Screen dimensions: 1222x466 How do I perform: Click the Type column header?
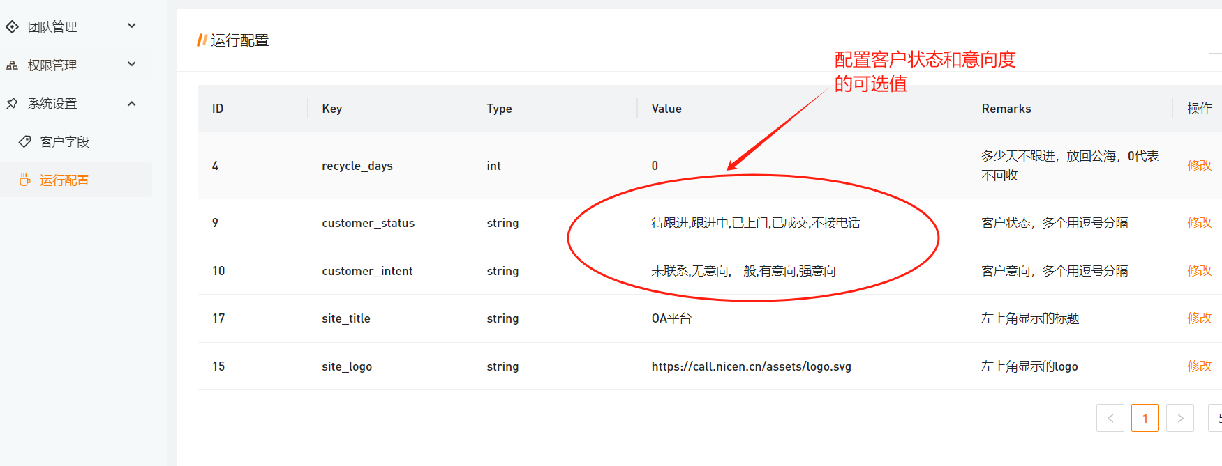click(499, 109)
